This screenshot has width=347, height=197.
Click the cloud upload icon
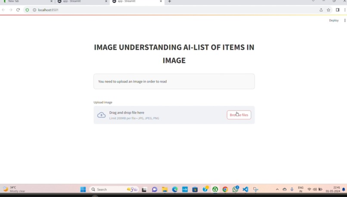coord(101,115)
